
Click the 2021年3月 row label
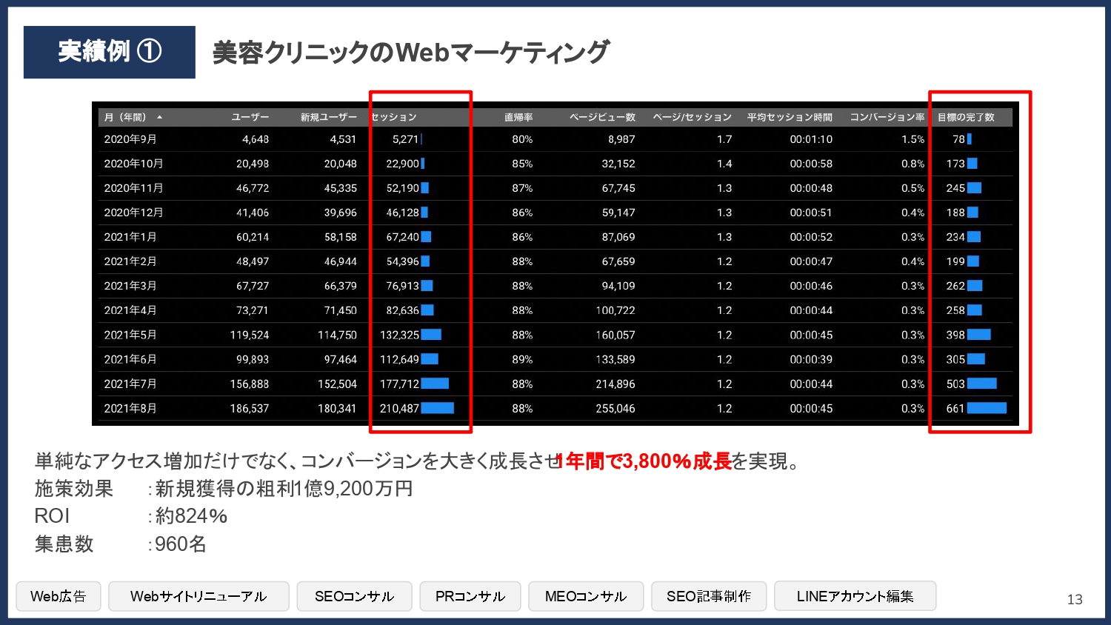coord(130,286)
